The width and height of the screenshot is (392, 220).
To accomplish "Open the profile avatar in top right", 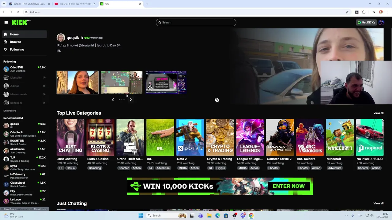I will coord(381,22).
